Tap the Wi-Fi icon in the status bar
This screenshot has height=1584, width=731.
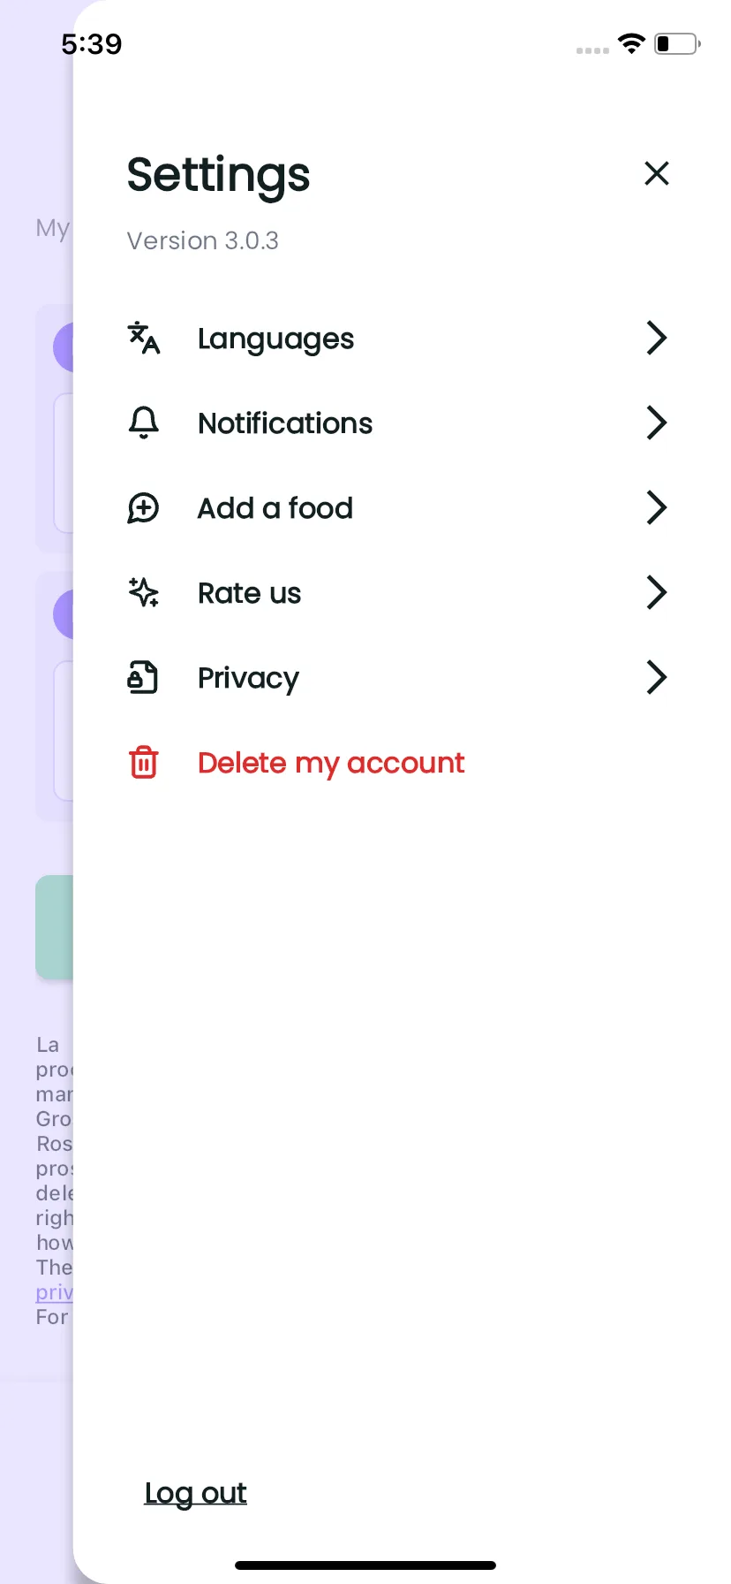(x=631, y=43)
